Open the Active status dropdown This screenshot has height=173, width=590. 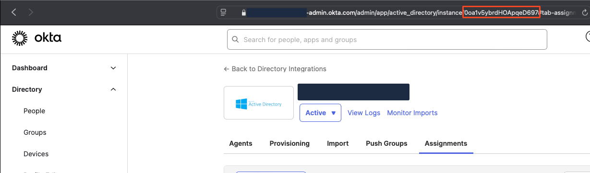tap(320, 113)
